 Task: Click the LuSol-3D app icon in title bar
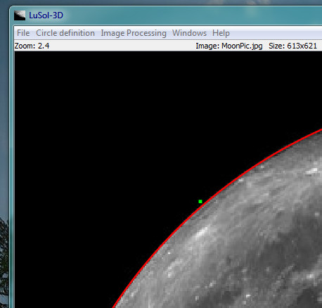coord(20,15)
